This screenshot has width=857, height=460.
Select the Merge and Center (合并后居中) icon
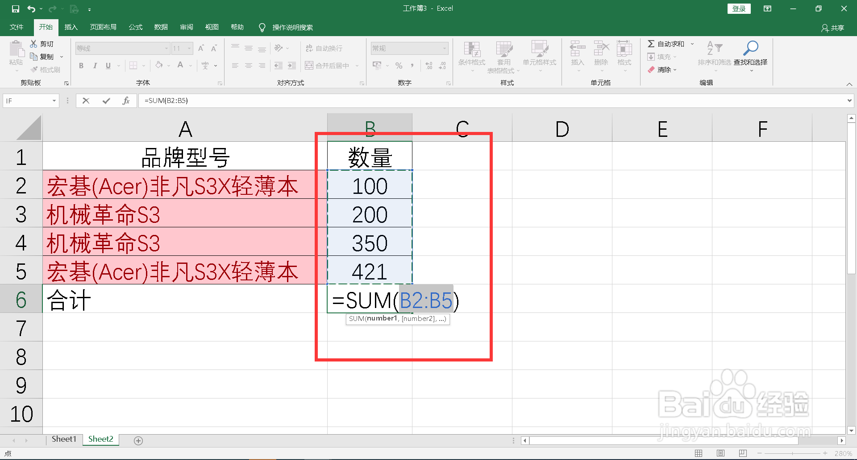309,65
